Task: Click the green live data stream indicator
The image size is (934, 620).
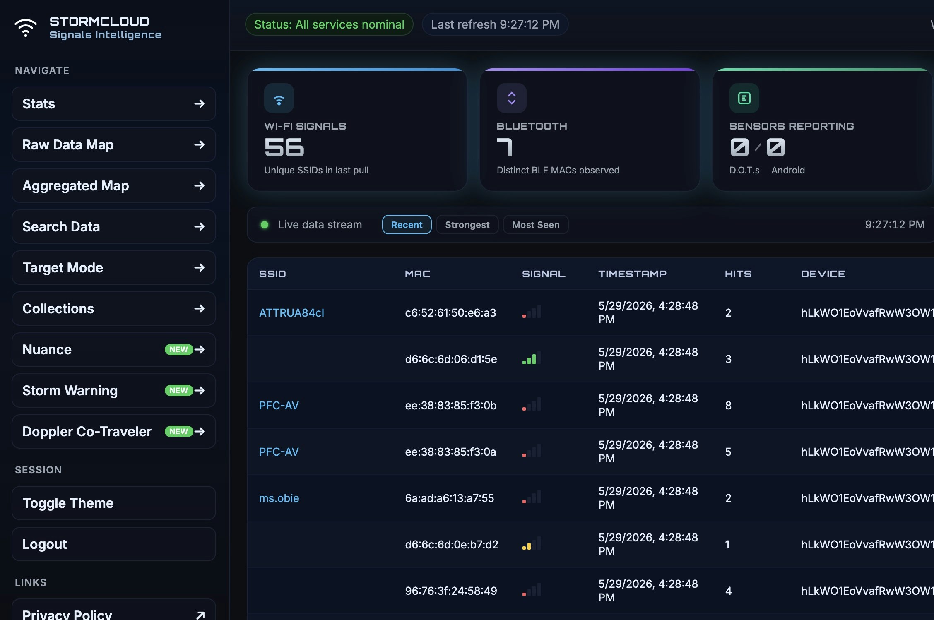Action: 265,225
